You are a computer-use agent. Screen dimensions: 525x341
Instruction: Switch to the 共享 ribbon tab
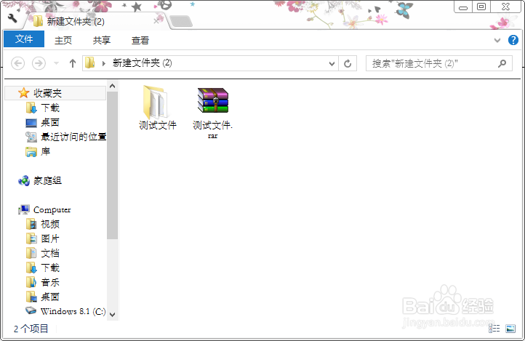102,41
